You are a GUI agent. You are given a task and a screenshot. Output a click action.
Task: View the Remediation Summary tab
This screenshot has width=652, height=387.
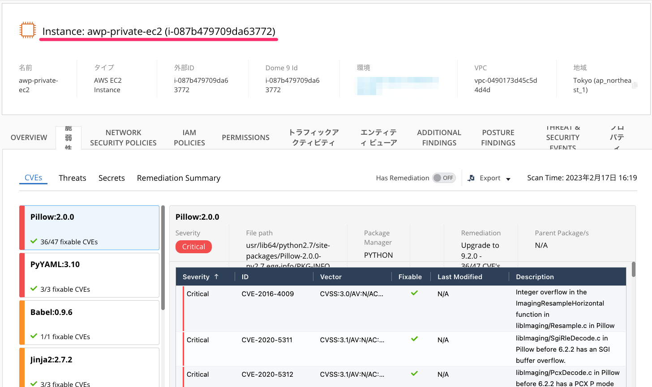click(178, 178)
